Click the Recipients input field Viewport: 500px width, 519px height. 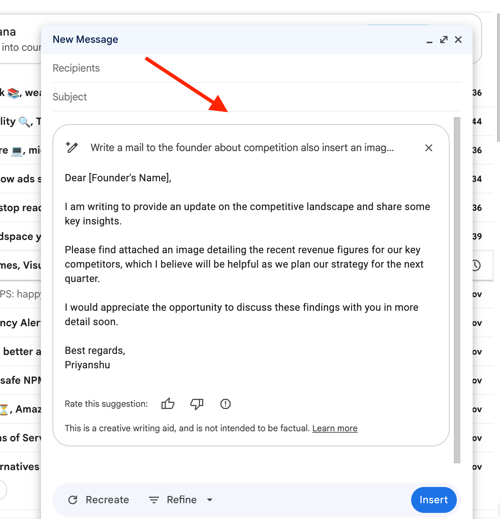[x=144, y=68]
